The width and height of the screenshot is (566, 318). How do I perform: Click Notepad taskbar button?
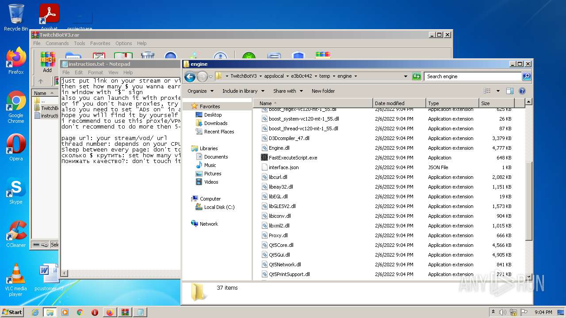tap(140, 312)
